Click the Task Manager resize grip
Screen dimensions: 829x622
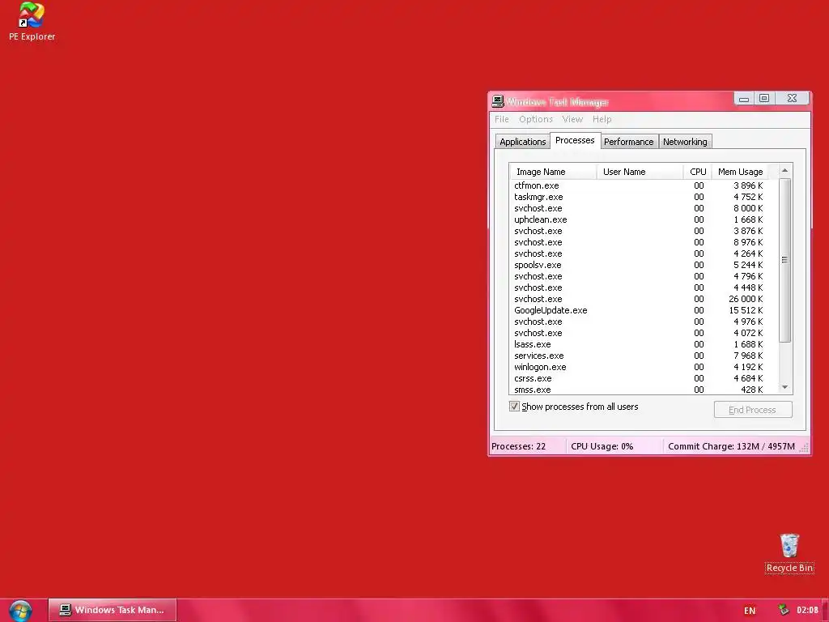tap(804, 448)
